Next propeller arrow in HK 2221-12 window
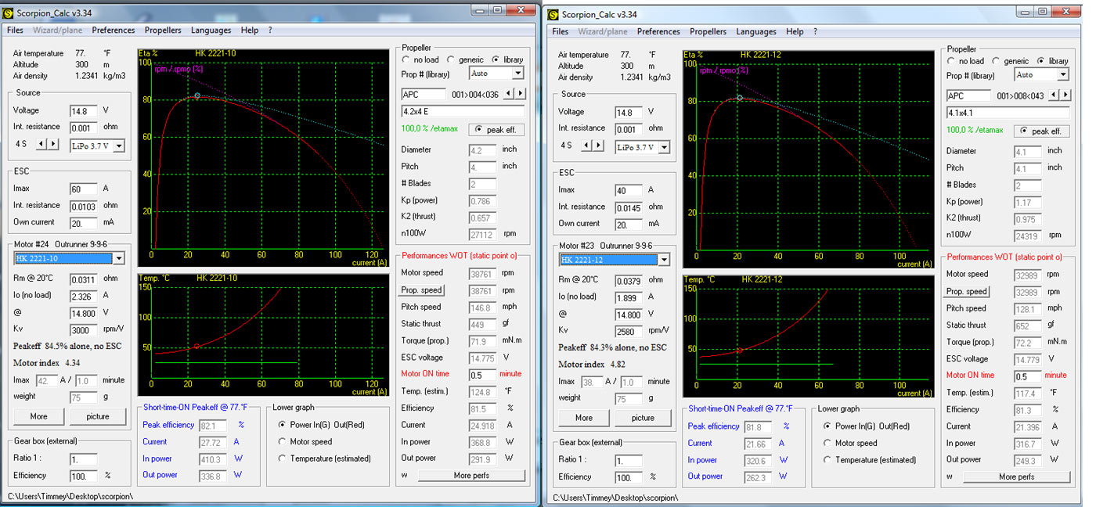The width and height of the screenshot is (1096, 507). coord(1065,95)
